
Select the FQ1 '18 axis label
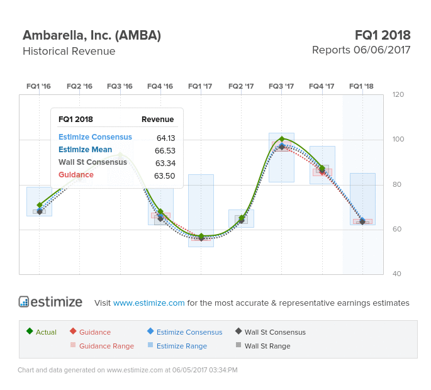click(361, 86)
